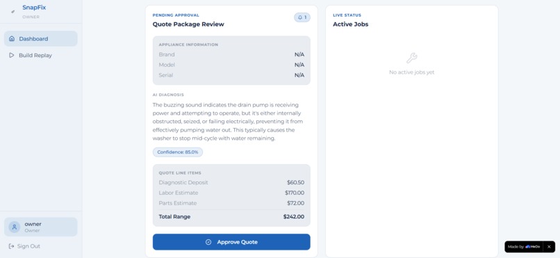The image size is (560, 258).
Task: Click the Diagnostic Deposit line item
Action: pos(231,183)
